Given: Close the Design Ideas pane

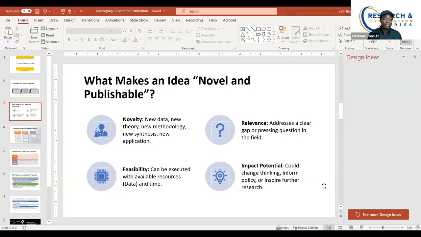Looking at the screenshot, I should (x=415, y=57).
